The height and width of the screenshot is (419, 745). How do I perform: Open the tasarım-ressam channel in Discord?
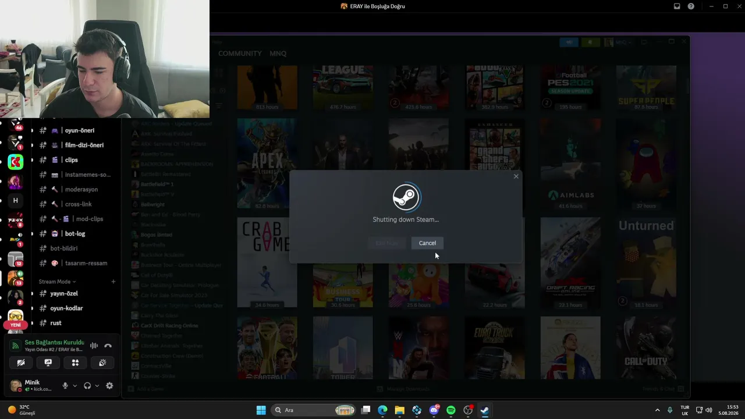tap(74, 263)
